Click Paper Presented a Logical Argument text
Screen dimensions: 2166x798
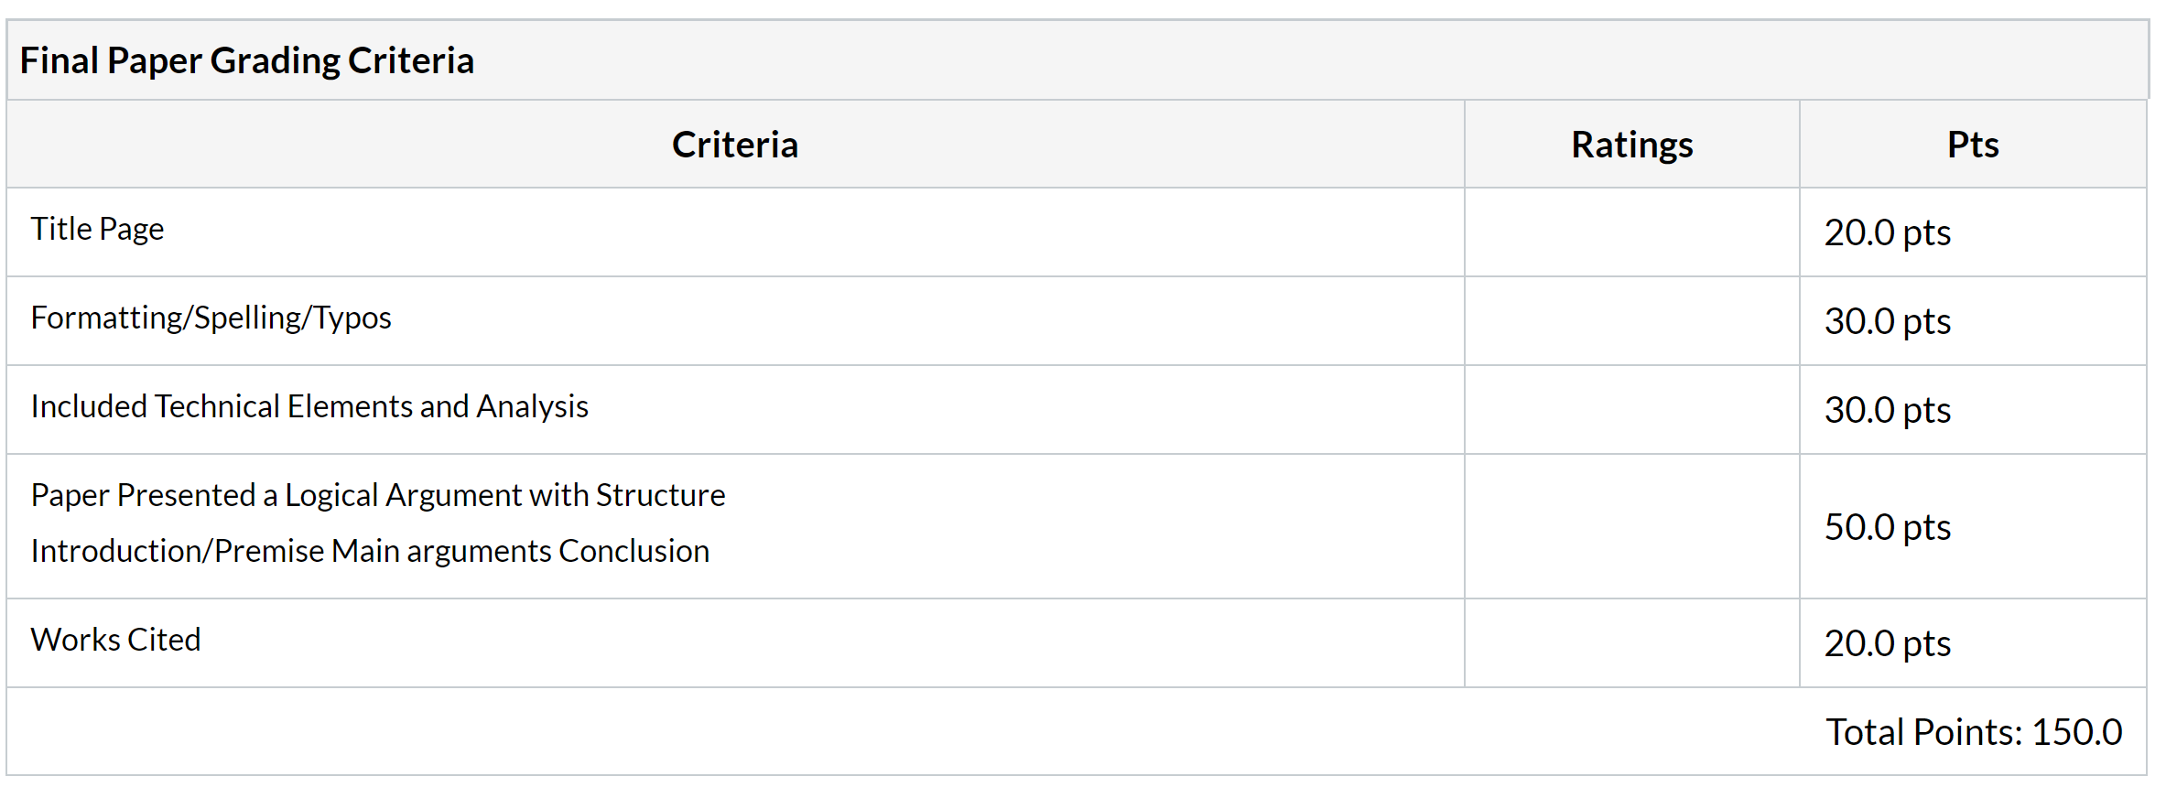pyautogui.click(x=378, y=495)
